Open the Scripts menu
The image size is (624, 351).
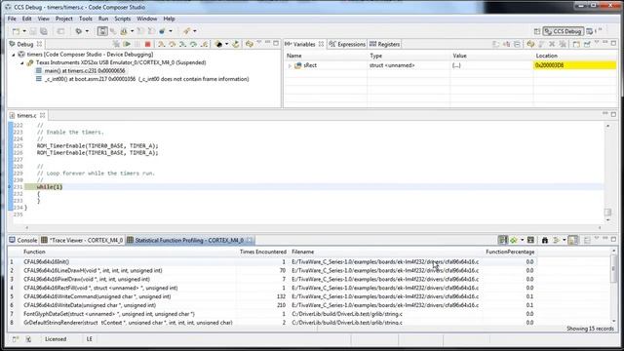[122, 19]
